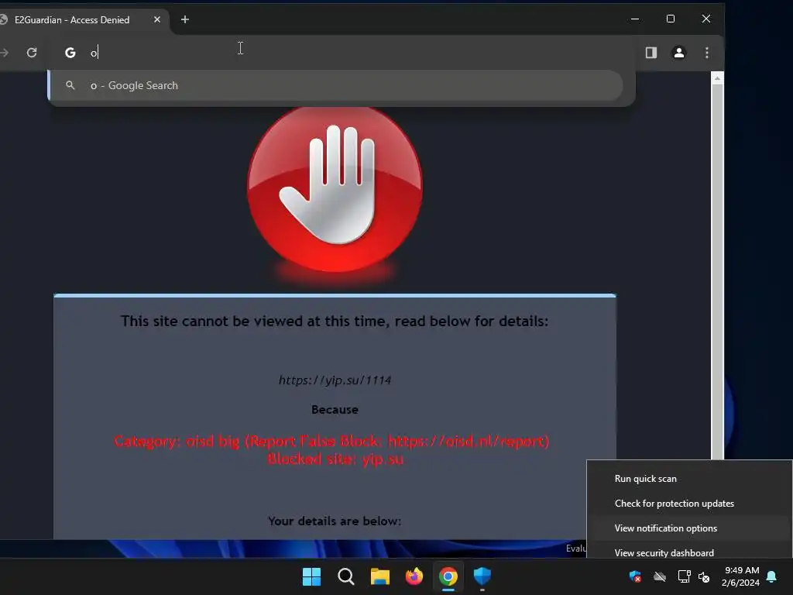
Task: Select View security dashboard
Action: 689,551
